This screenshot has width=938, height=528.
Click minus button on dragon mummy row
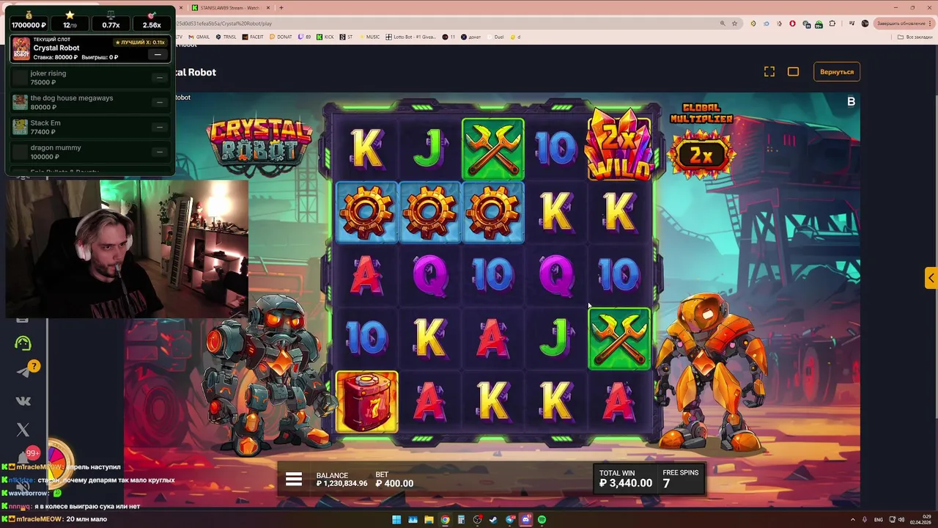click(x=159, y=152)
